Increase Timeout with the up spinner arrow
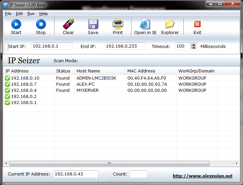Viewport: 243px width, 185px height. [x=194, y=45]
